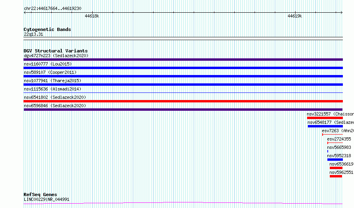Image resolution: width=354 pixels, height=208 pixels.
Task: Open the Cytogenetic Bands track title
Action: pos(47,29)
